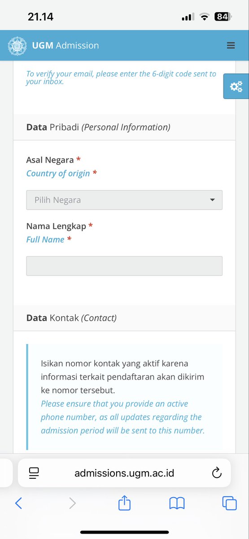
Task: Open the page reader menu icon
Action: click(34, 473)
